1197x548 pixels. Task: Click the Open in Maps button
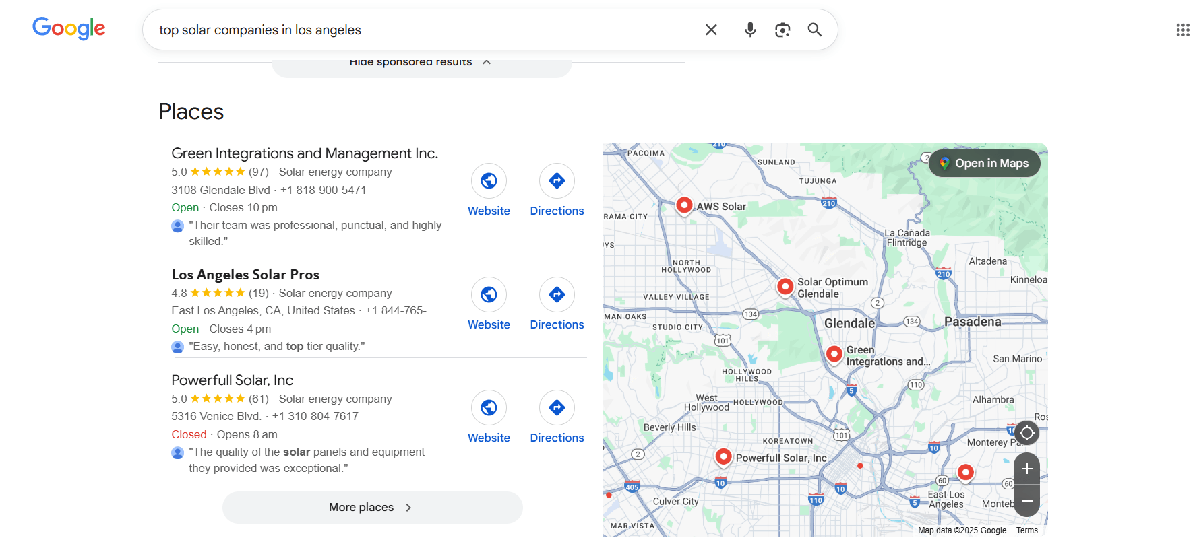985,163
